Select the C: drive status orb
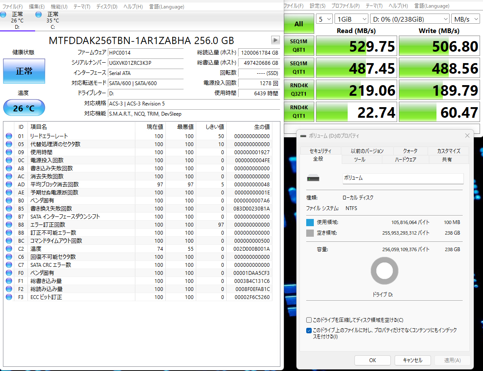Image resolution: width=483 pixels, height=371 pixels. point(39,15)
